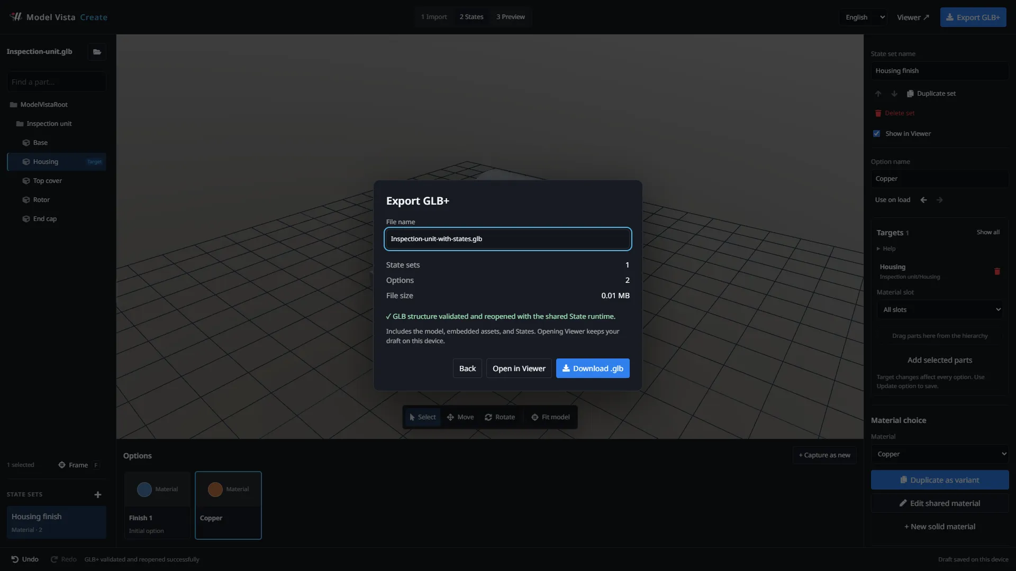The width and height of the screenshot is (1016, 571).
Task: Click the Duplicate set button
Action: (931, 94)
